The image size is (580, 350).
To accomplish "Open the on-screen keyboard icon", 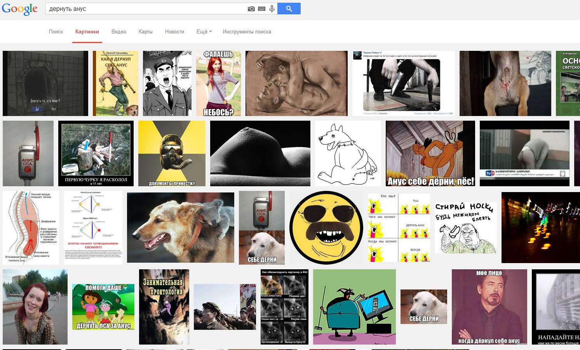I will pos(261,9).
